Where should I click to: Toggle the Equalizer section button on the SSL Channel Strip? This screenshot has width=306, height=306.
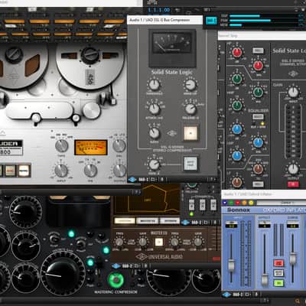point(258,117)
